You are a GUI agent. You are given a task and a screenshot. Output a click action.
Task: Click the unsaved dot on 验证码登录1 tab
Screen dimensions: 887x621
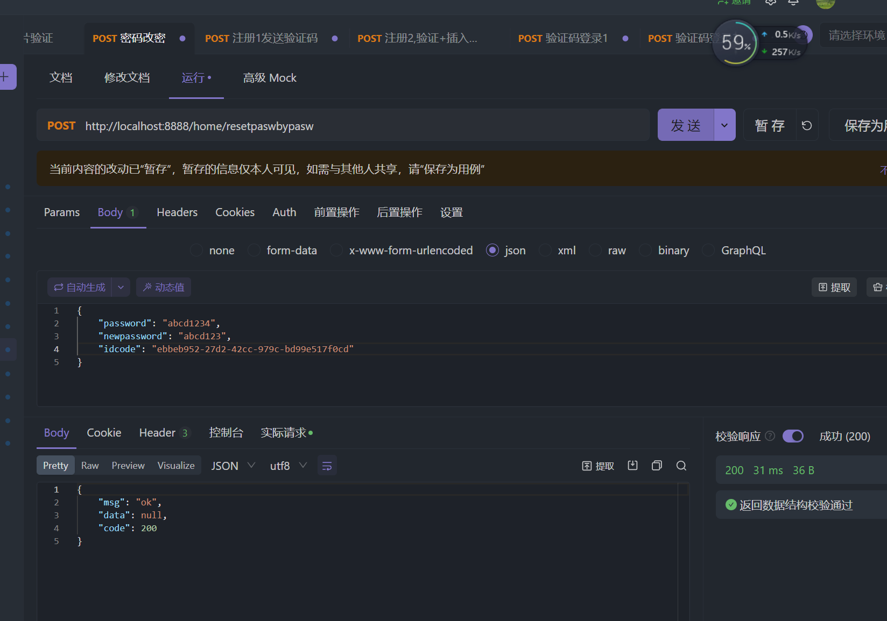pos(625,38)
